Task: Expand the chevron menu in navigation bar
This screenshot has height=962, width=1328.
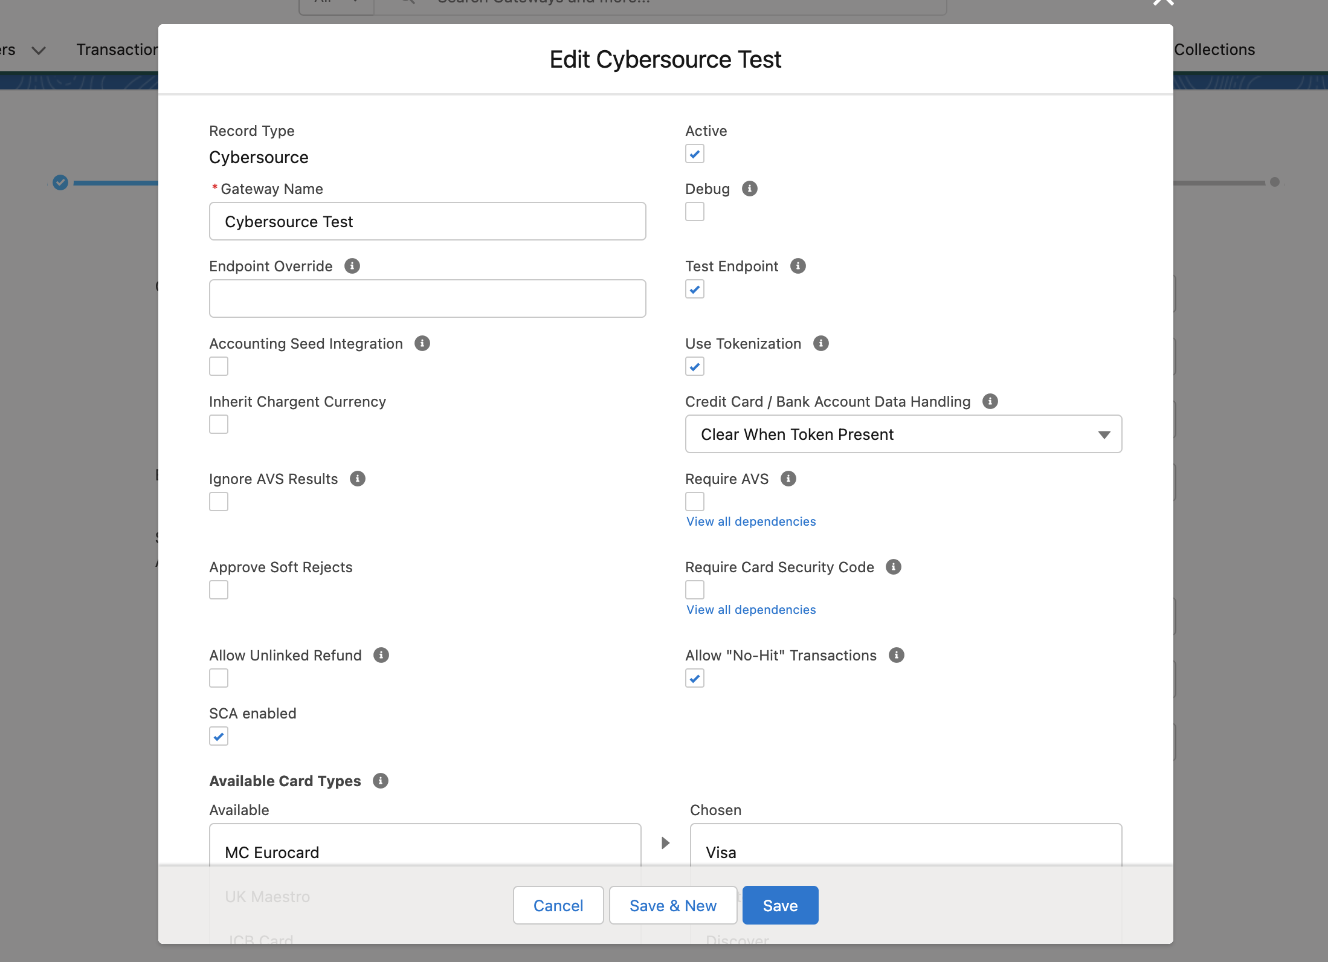Action: click(39, 50)
